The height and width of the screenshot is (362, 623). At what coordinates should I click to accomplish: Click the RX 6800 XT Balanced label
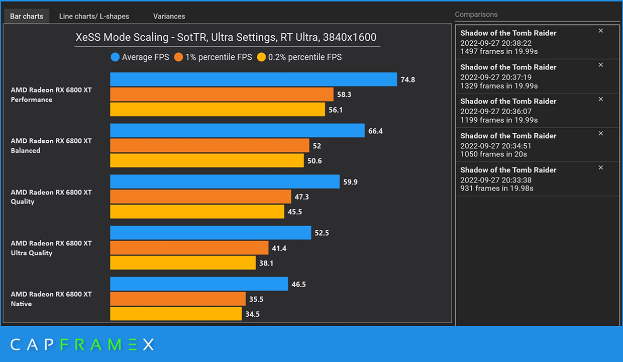coord(51,146)
